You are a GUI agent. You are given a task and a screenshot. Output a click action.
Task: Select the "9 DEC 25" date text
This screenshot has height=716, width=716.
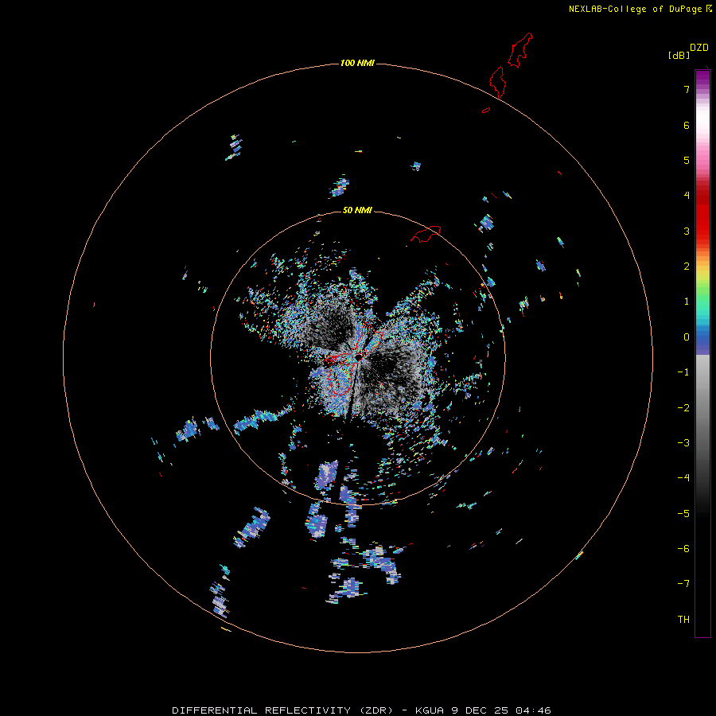[480, 710]
